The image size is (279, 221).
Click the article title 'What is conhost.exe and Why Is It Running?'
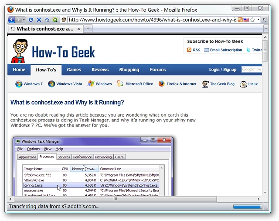click(67, 102)
